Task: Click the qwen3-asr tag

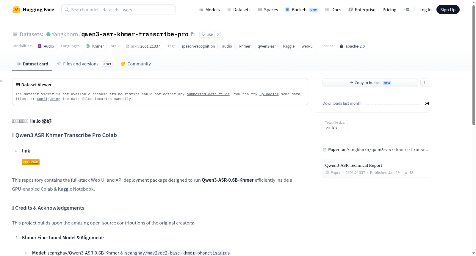Action: tap(267, 46)
